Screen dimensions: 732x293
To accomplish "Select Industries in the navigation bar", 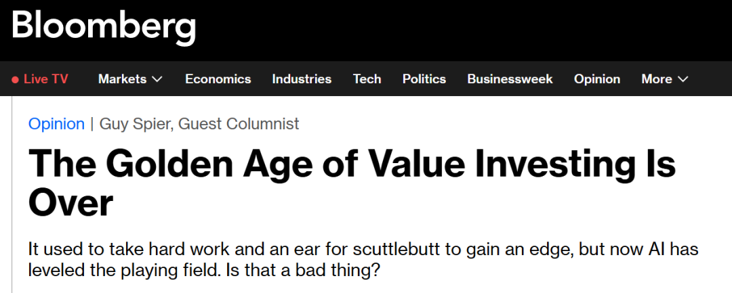I will 302,79.
